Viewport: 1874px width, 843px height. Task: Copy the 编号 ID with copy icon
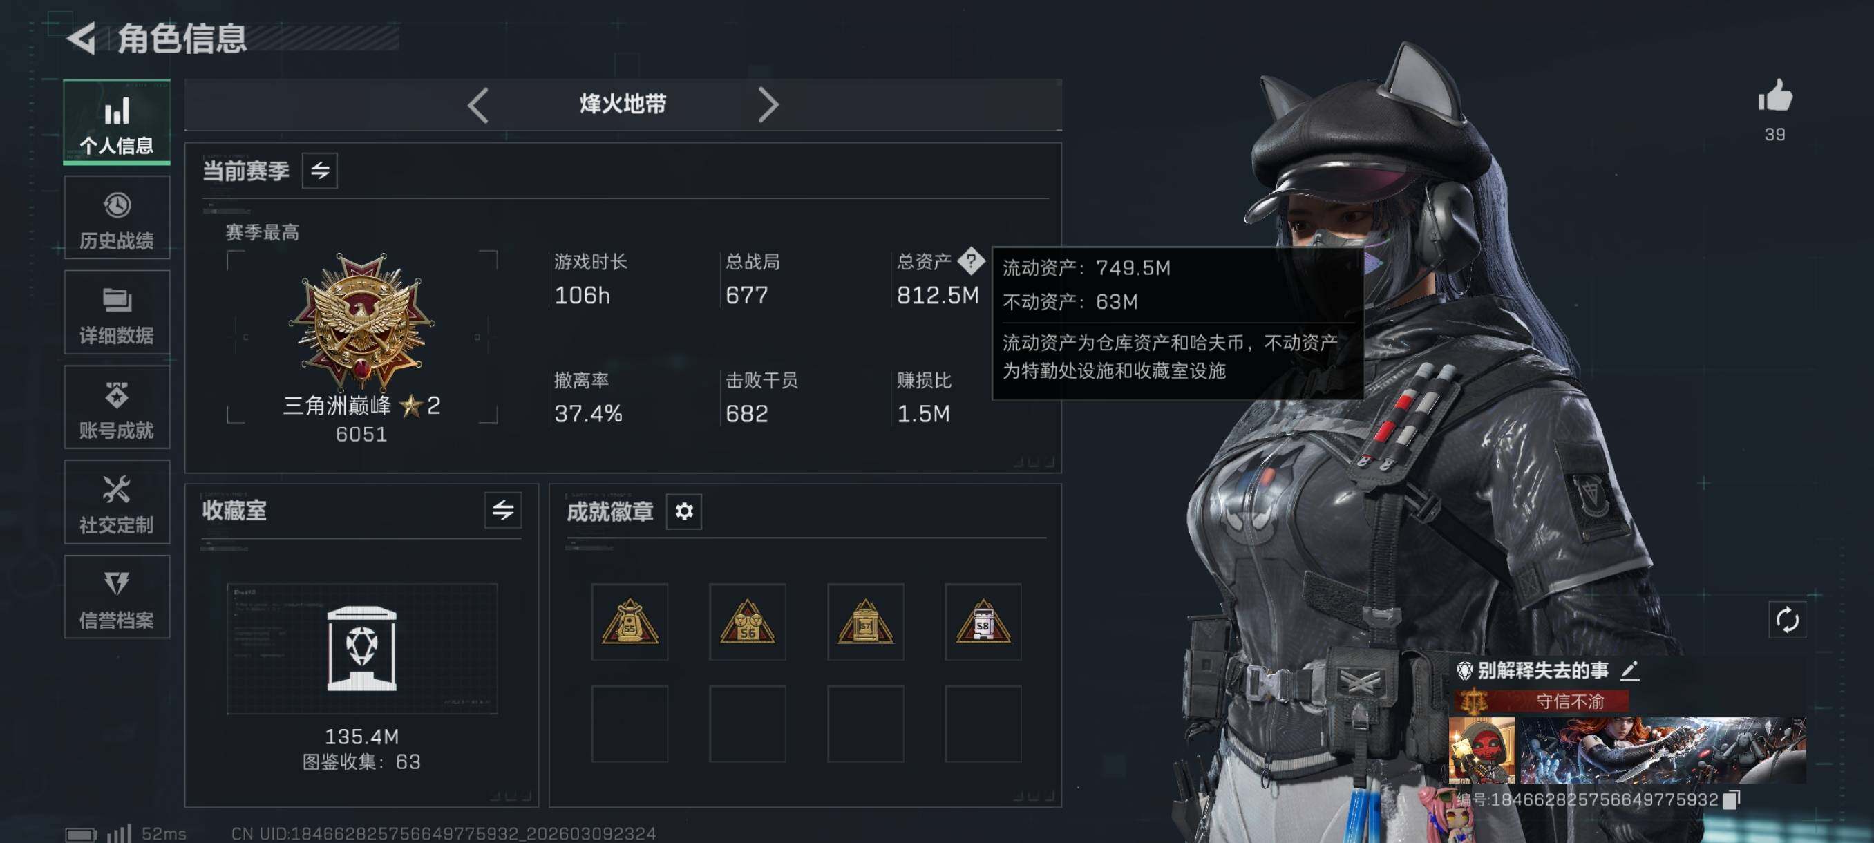coord(1732,799)
